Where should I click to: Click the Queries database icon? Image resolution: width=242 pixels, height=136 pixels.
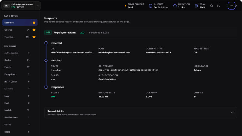click(x=150, y=6)
